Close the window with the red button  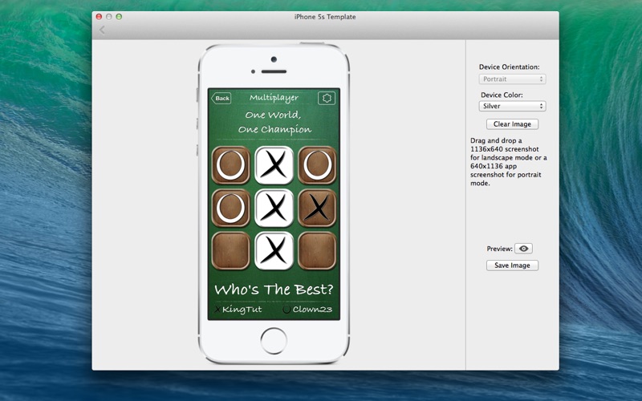99,17
